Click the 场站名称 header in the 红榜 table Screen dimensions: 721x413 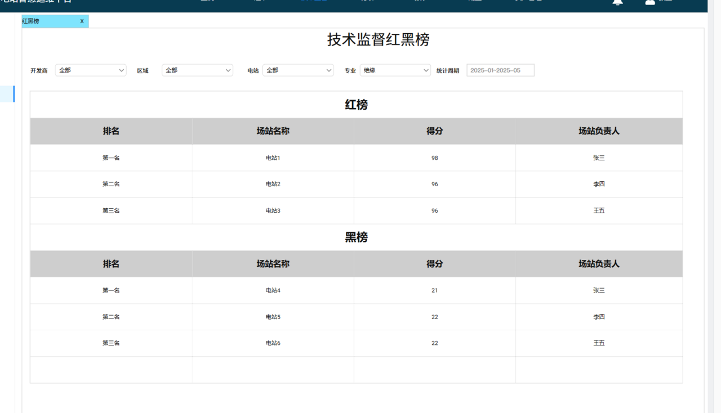point(273,131)
